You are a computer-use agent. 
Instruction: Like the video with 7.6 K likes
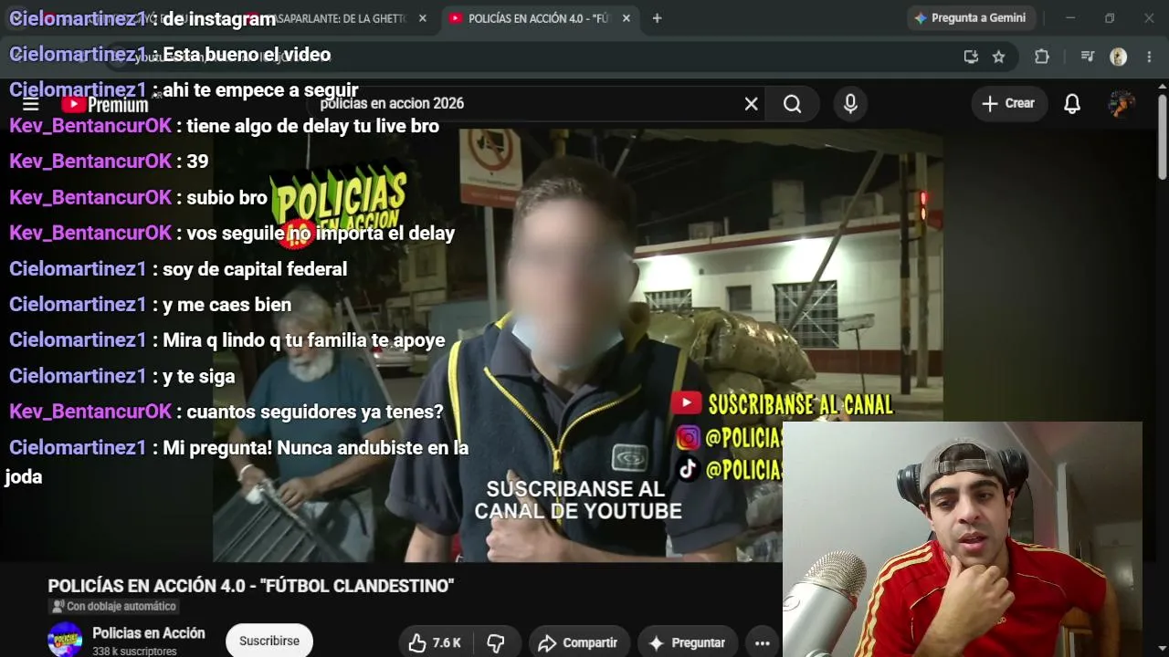click(x=435, y=642)
